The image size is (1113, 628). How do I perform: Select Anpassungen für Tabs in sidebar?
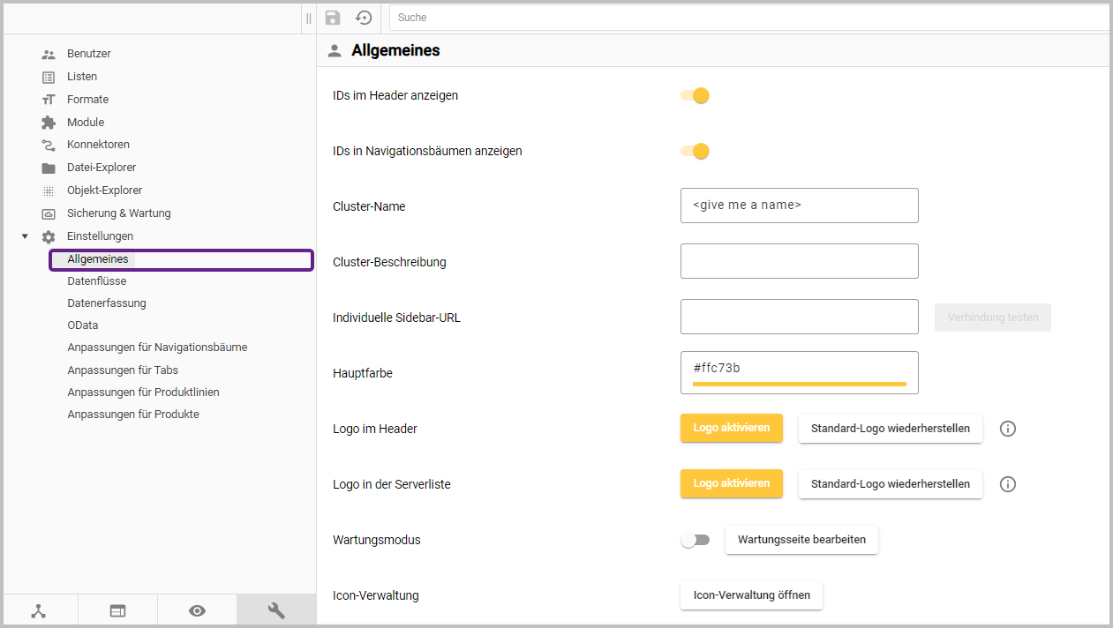point(123,370)
